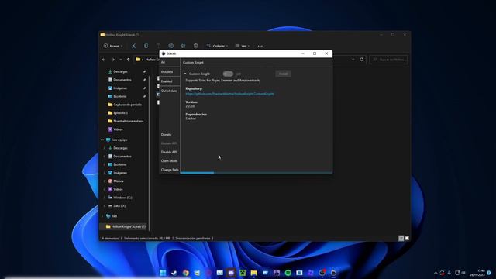Click the Copy icon in Explorer toolbar

[x=146, y=46]
